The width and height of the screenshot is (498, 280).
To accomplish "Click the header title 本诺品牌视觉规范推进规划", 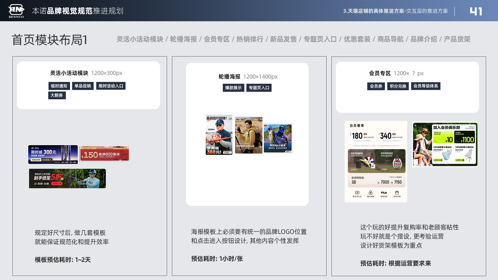I will 78,11.
